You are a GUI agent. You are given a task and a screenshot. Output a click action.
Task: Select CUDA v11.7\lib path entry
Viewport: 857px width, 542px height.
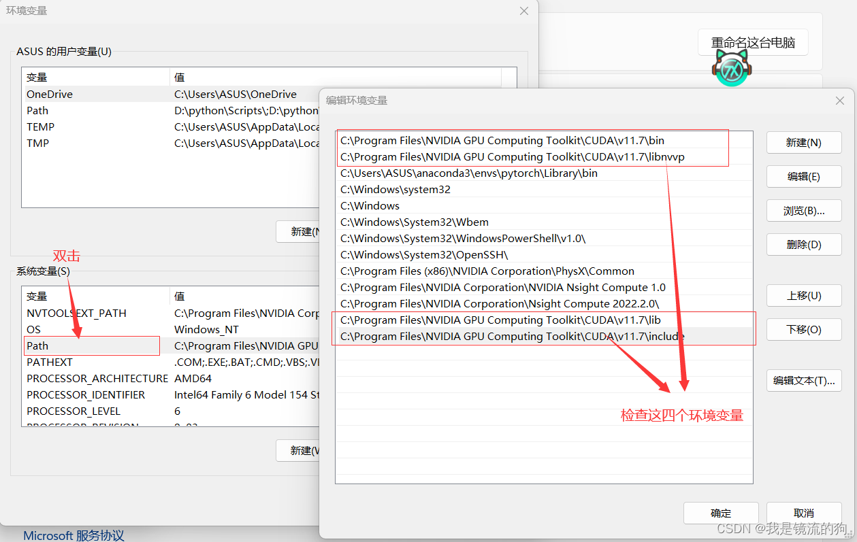(x=545, y=320)
